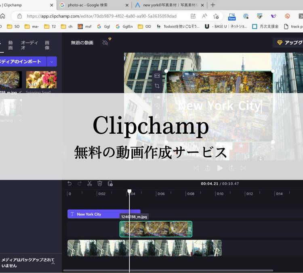Click the split screen icon in address bar

[x=193, y=16]
